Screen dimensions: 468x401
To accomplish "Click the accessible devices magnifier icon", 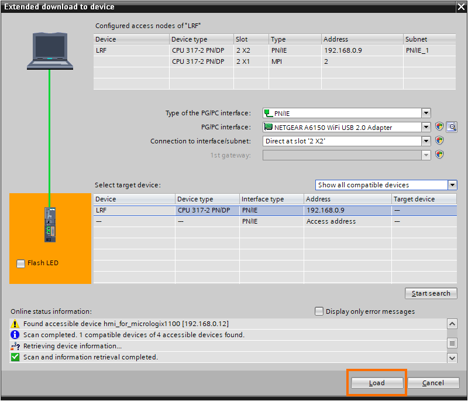I will coord(452,127).
